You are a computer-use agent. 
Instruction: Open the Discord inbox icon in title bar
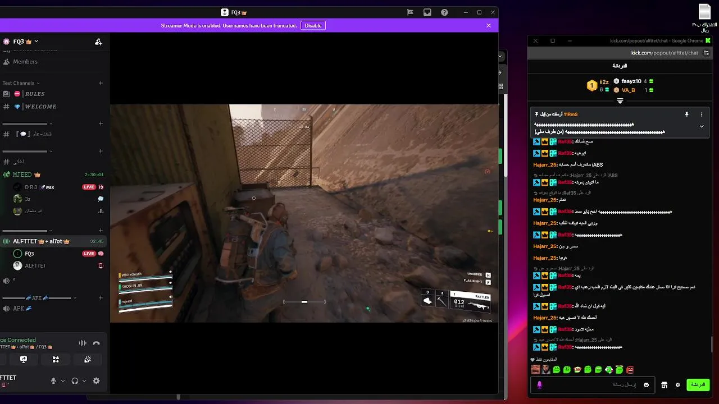click(427, 12)
